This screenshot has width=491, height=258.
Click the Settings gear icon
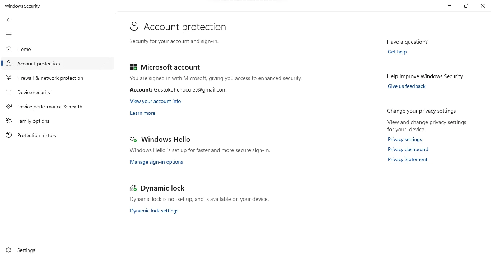coord(9,250)
